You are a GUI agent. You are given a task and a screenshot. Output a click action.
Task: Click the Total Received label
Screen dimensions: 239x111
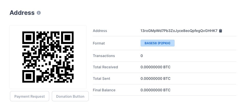tap(105, 67)
